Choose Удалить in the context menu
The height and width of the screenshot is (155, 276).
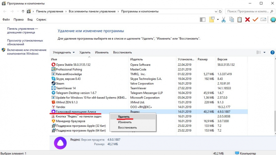point(133,117)
